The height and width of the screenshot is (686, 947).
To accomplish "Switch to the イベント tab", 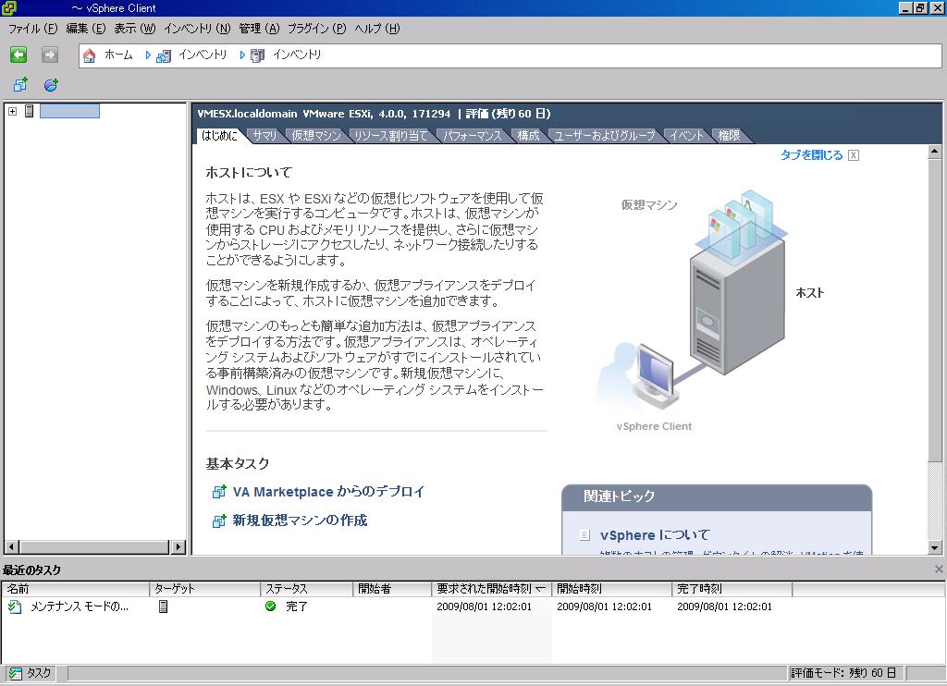I will [686, 135].
